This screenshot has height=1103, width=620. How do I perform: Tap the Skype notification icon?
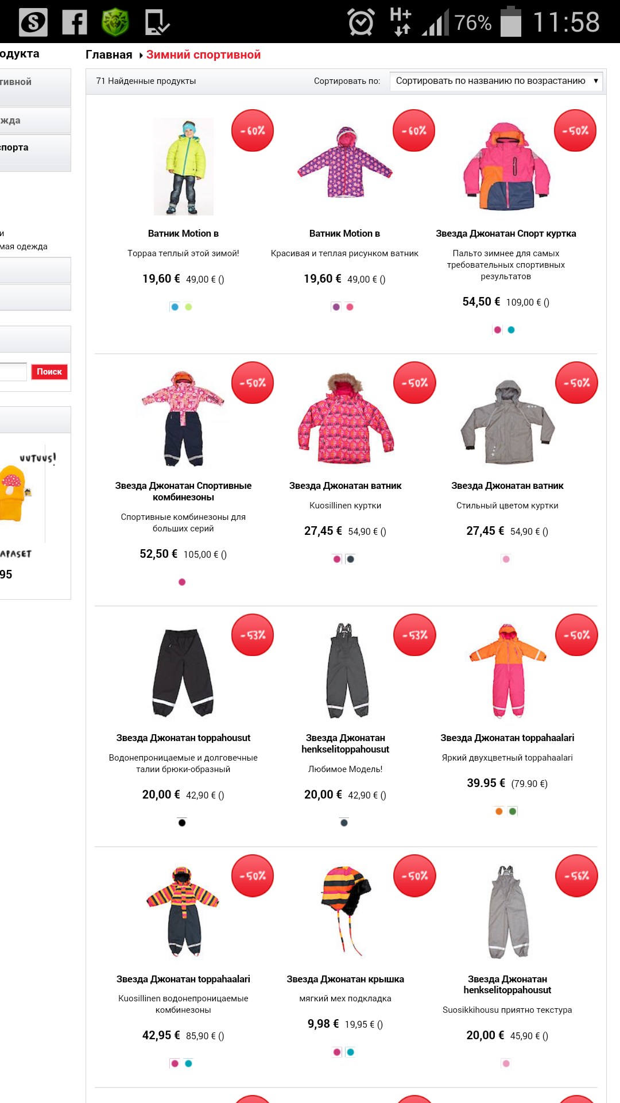coord(33,22)
